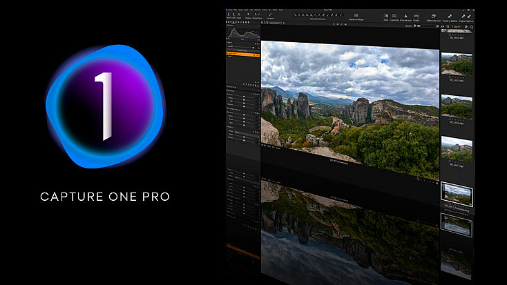
Task: Open the layer selector dropdown above viewer
Action: pyautogui.click(x=276, y=23)
